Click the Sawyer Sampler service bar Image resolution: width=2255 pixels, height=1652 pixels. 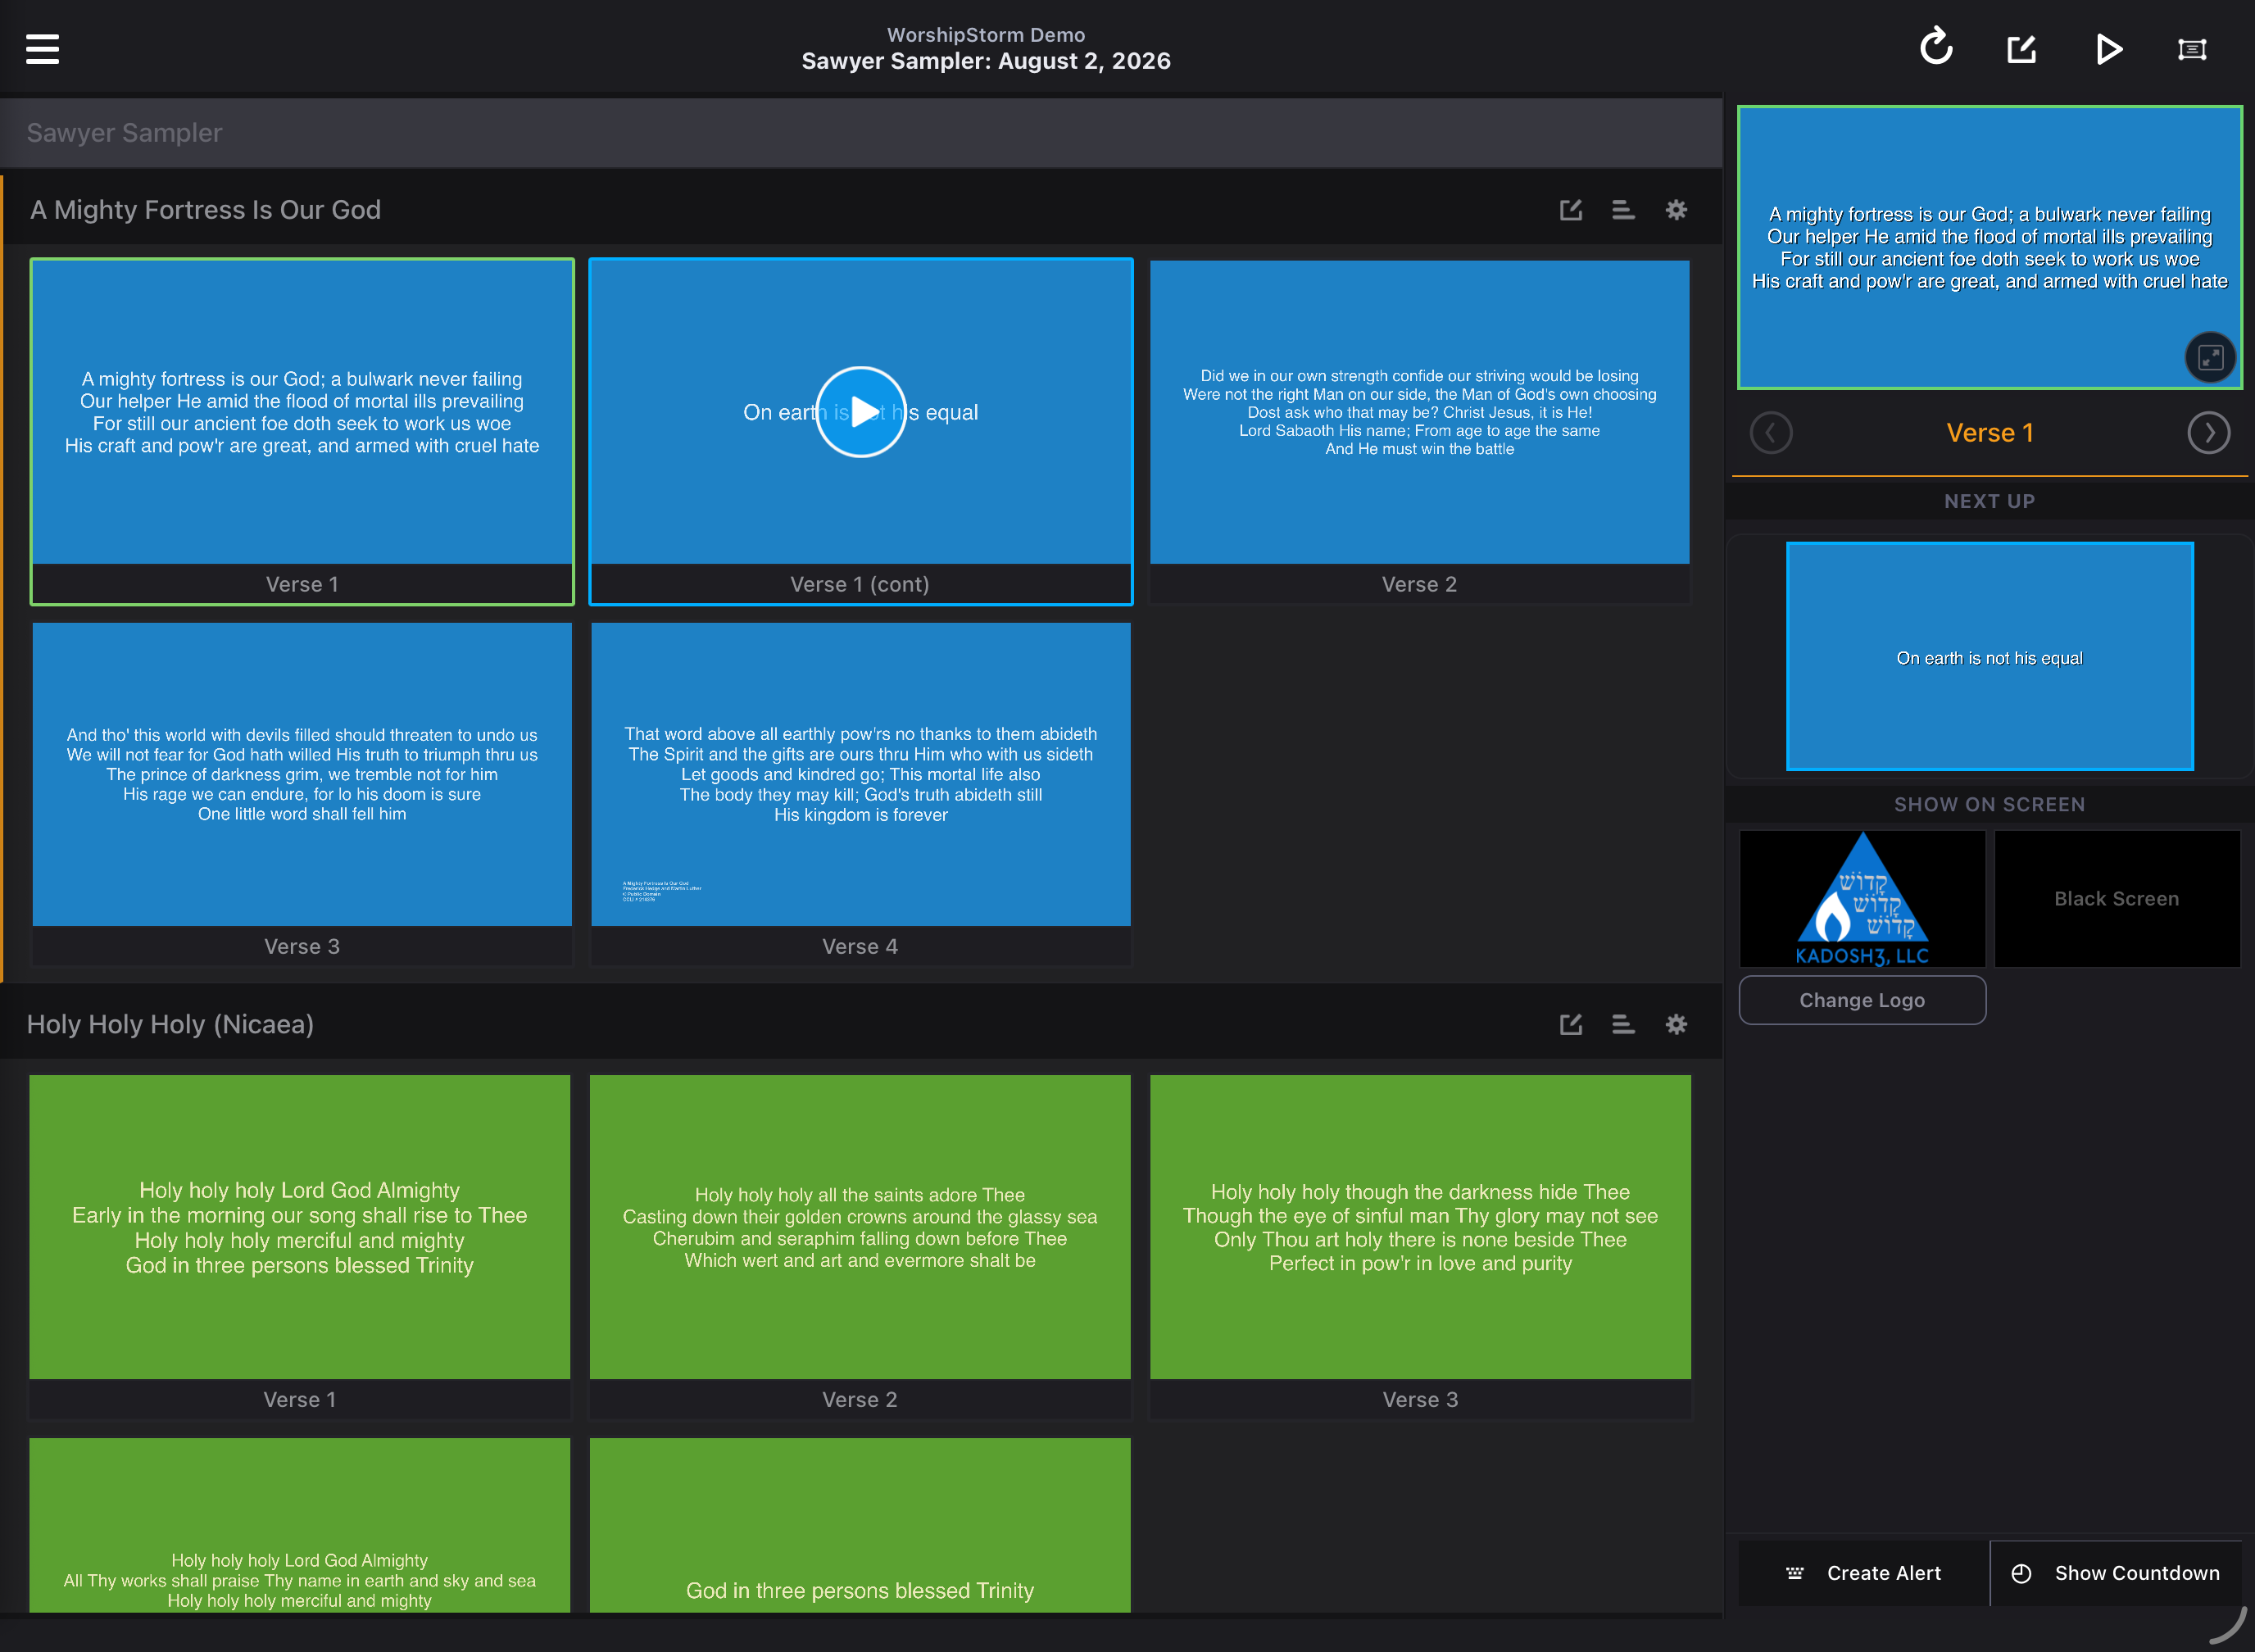pos(861,132)
